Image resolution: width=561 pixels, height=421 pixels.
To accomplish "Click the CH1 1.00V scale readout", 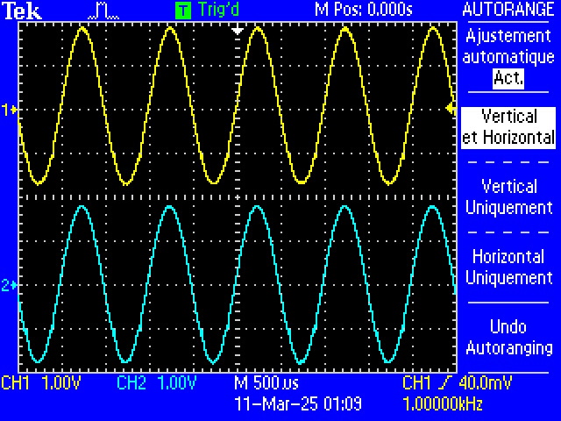I will pyautogui.click(x=41, y=382).
